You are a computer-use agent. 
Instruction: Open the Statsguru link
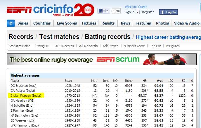tap(43, 46)
